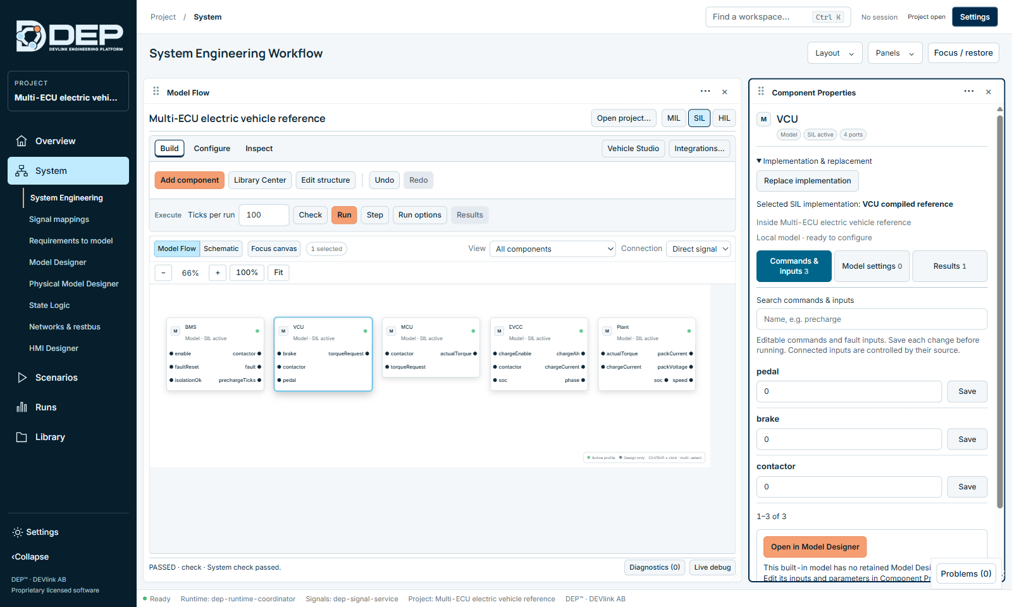Toggle Focus canvas mode
The width and height of the screenshot is (1012, 607).
274,248
